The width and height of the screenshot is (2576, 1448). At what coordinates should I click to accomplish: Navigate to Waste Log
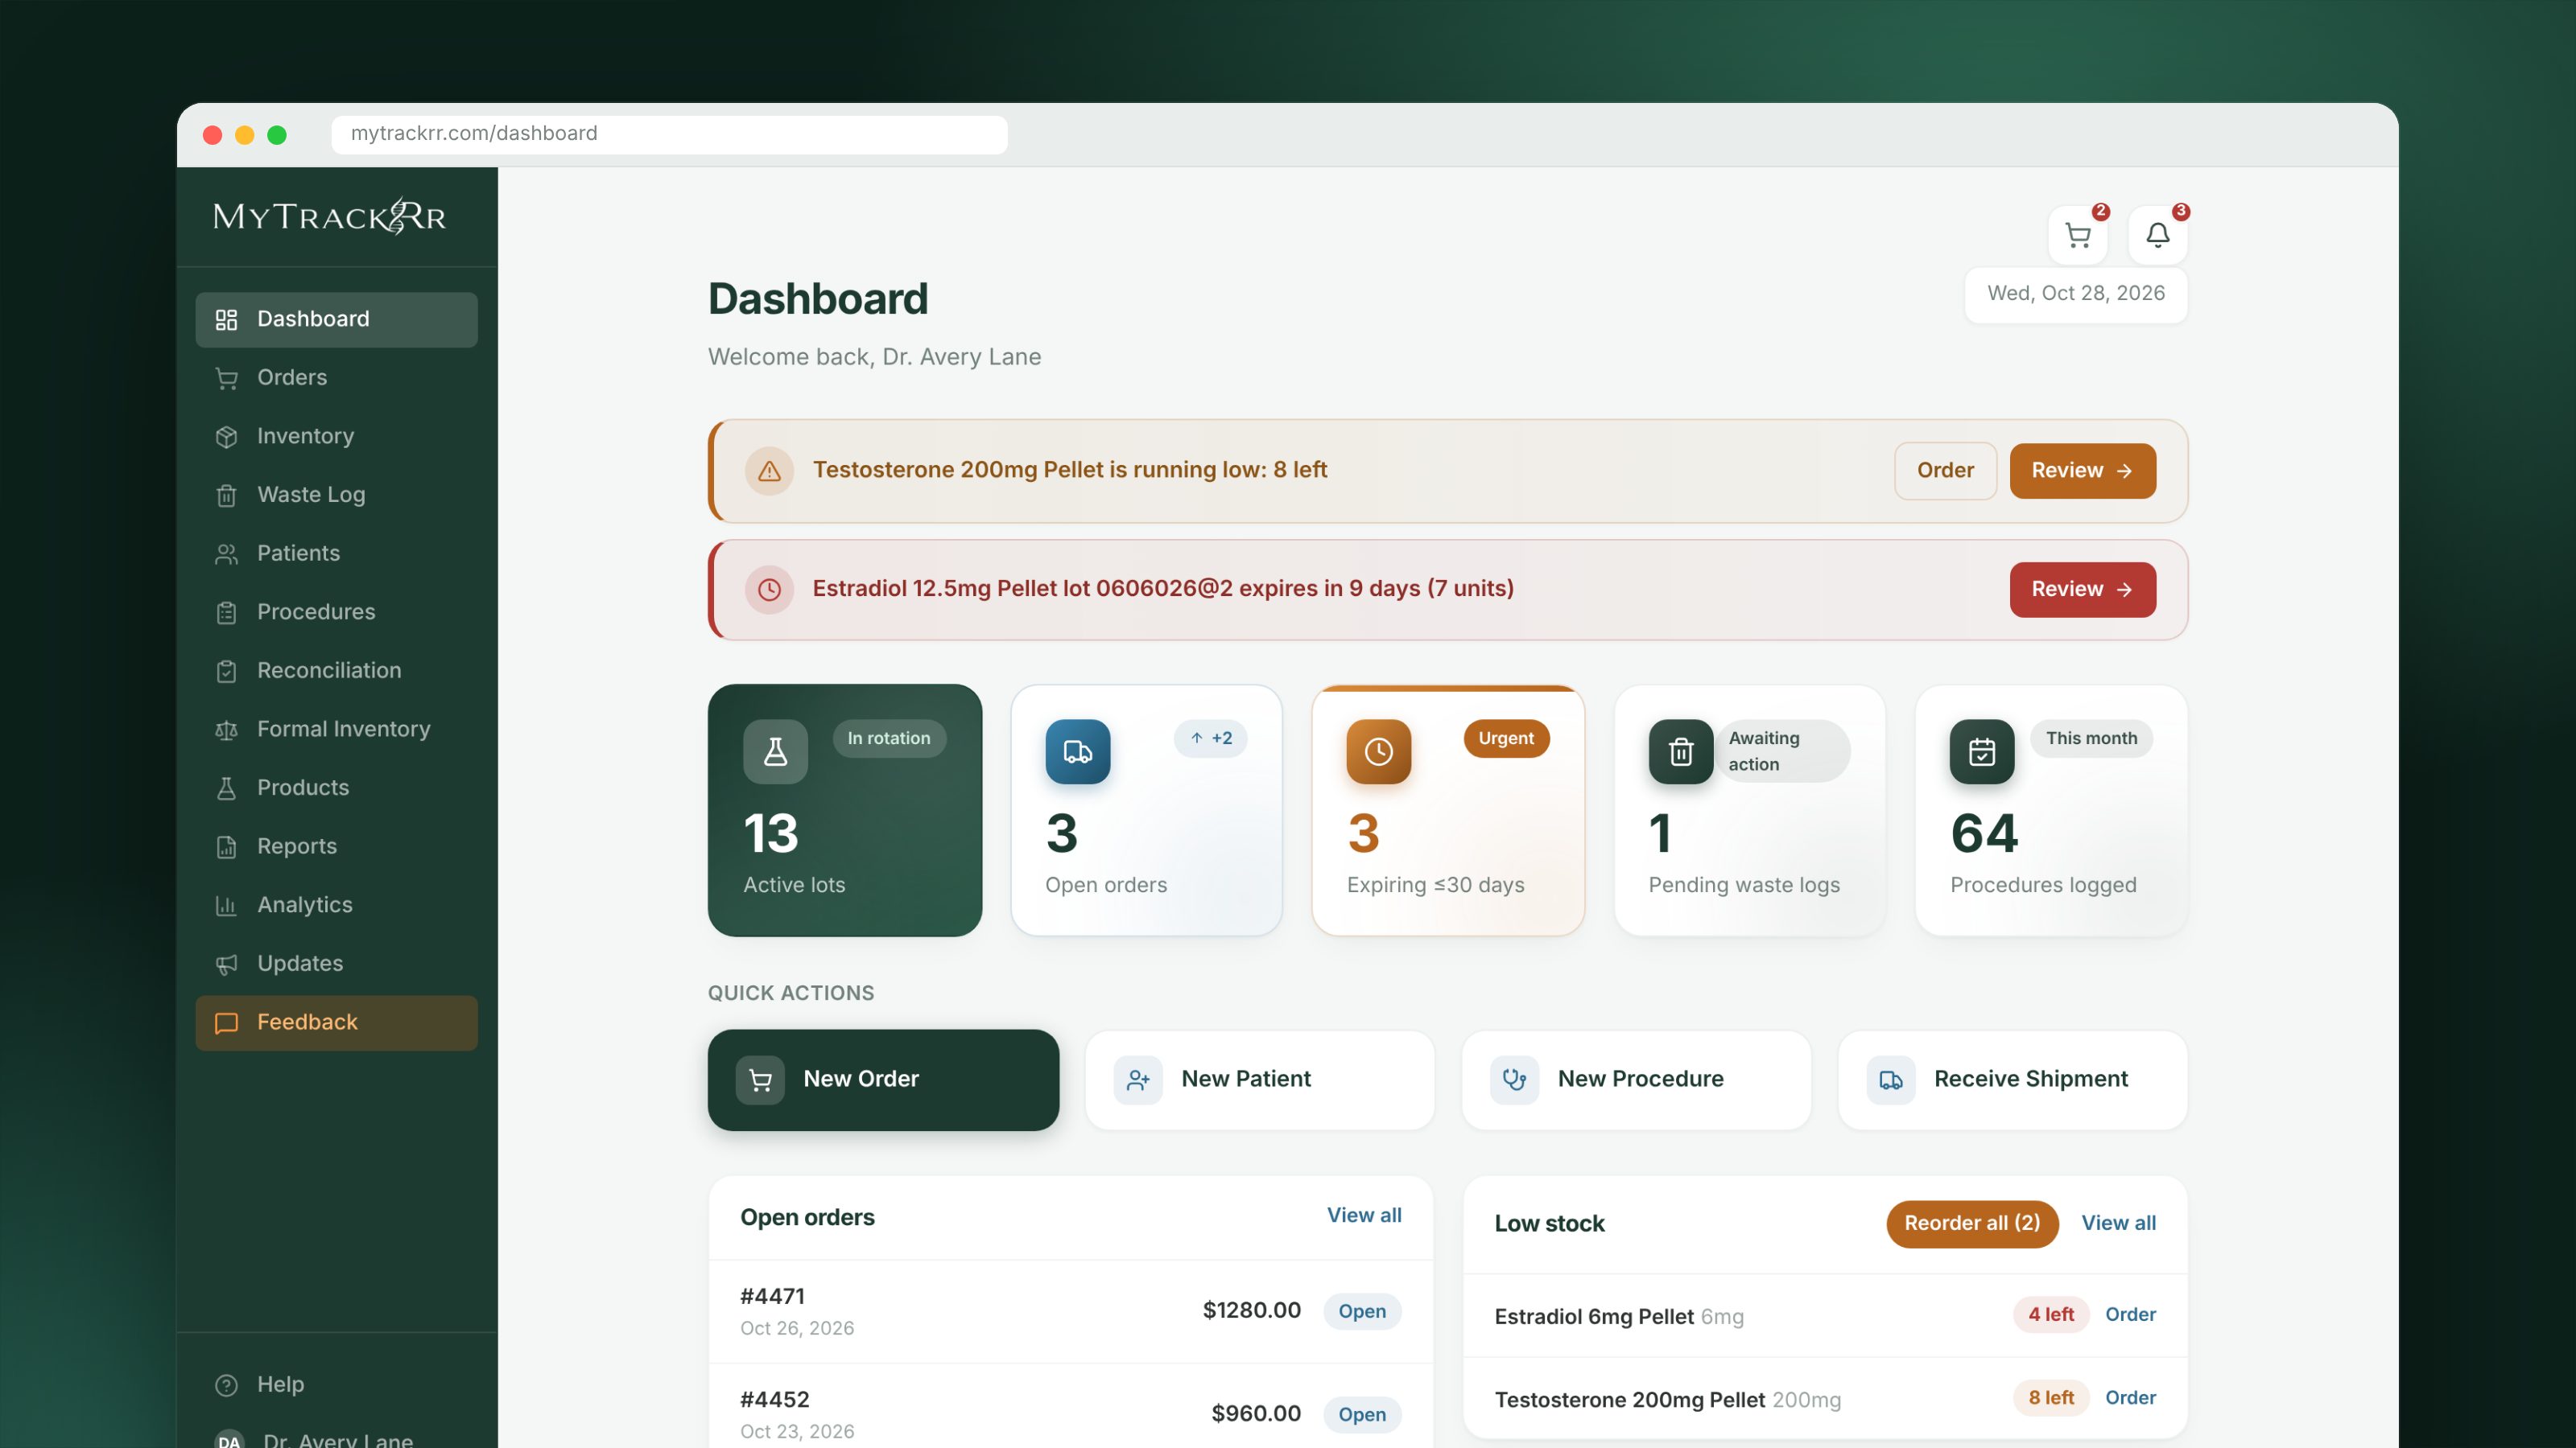(336, 496)
